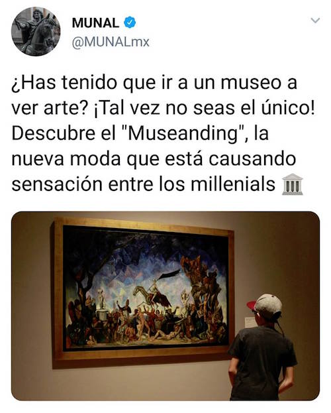Viewport: 331px width, 413px height.
Task: Open the MUNAL profile avatar
Action: tap(36, 31)
